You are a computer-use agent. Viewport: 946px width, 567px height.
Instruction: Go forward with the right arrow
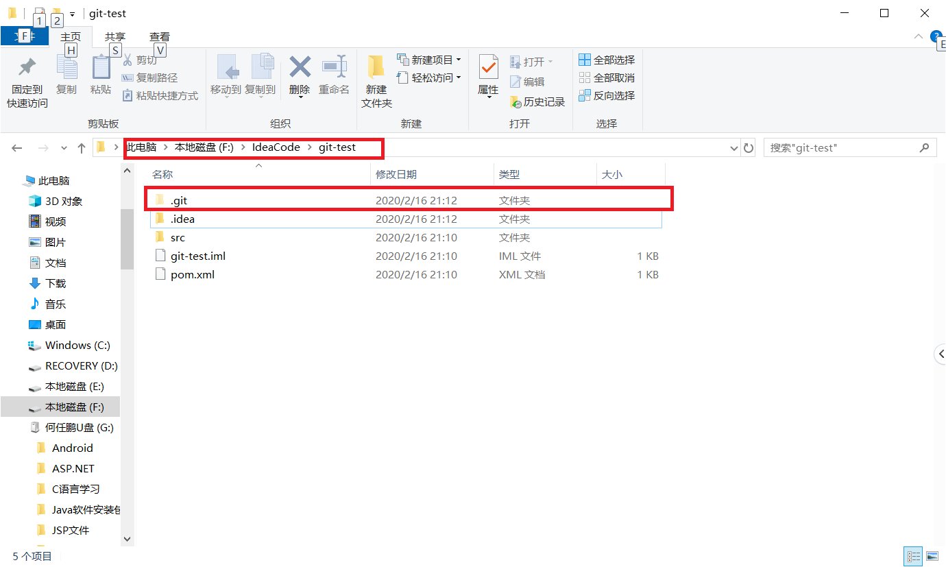pos(43,147)
